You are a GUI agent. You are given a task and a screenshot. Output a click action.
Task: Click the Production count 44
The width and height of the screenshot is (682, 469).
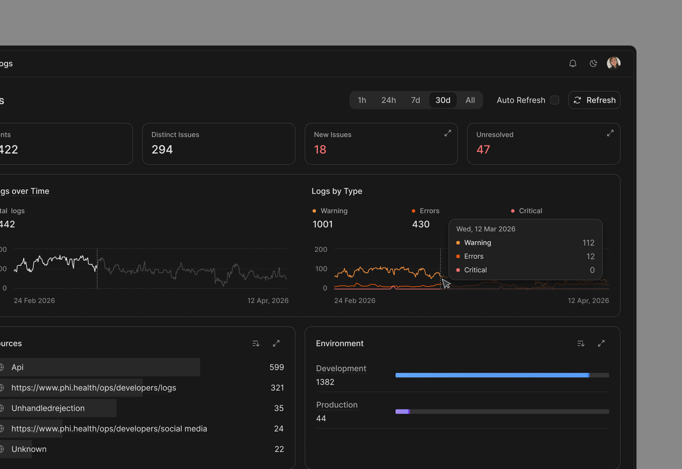[x=321, y=418]
